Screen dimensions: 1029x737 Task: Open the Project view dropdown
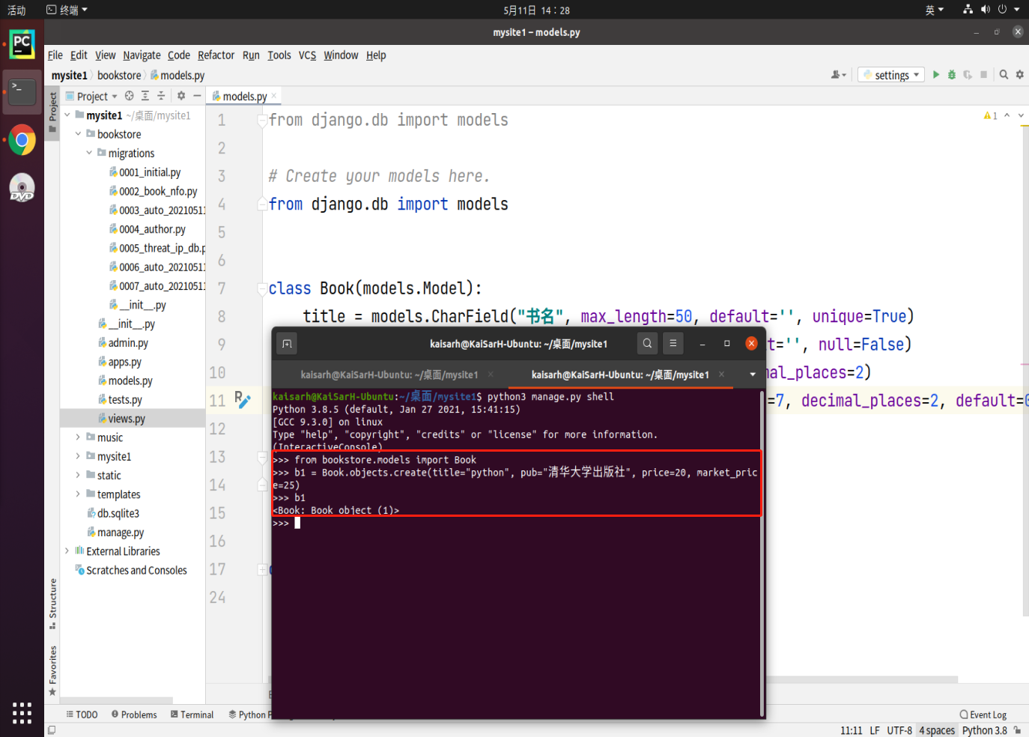click(91, 96)
